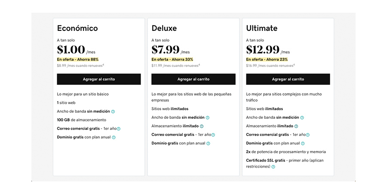The height and width of the screenshot is (193, 387).
Task: Add the Ultimate plan to cart
Action: 288,79
